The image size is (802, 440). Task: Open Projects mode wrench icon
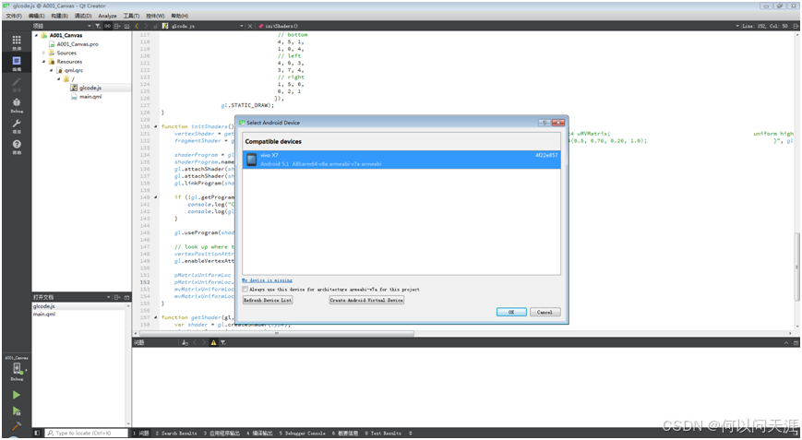click(x=17, y=125)
